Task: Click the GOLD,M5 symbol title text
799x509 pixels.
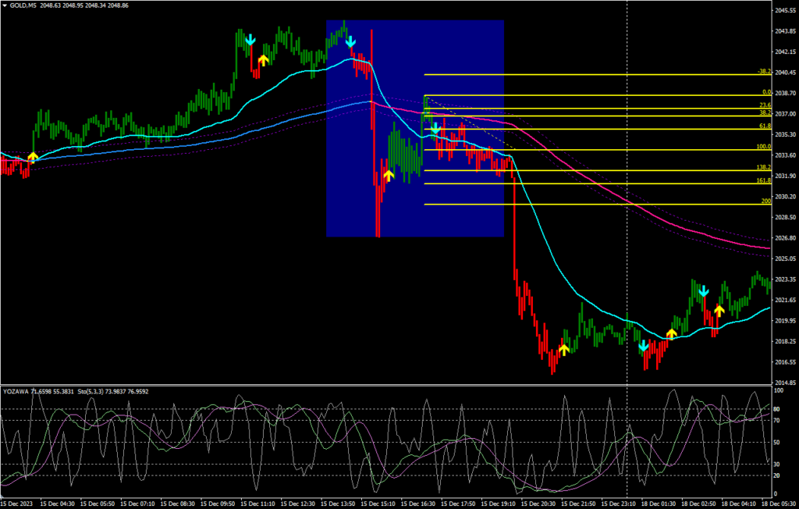Action: click(24, 5)
